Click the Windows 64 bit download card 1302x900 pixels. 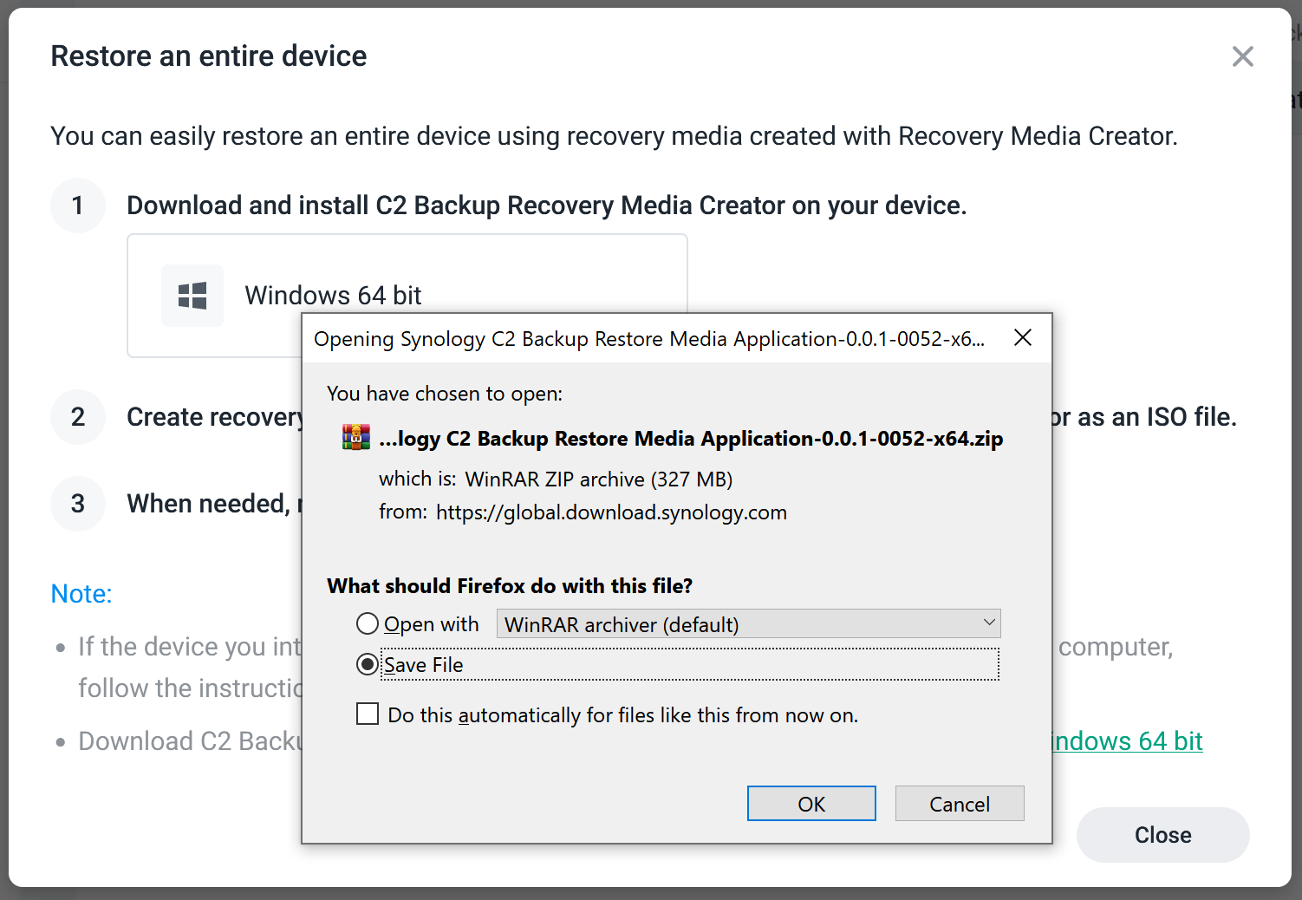tap(407, 296)
